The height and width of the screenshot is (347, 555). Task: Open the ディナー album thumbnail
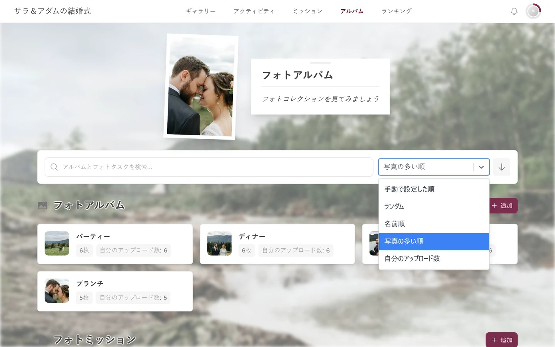pos(219,243)
